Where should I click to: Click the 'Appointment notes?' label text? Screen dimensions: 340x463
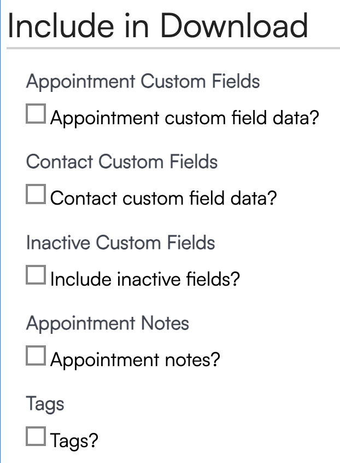pyautogui.click(x=135, y=360)
